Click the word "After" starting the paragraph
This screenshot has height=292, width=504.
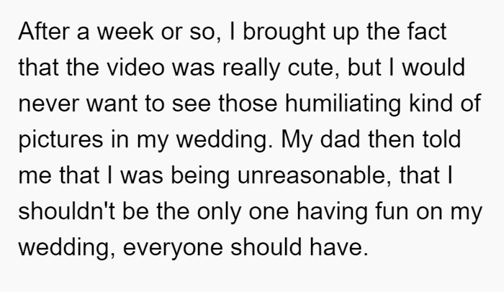coord(44,32)
